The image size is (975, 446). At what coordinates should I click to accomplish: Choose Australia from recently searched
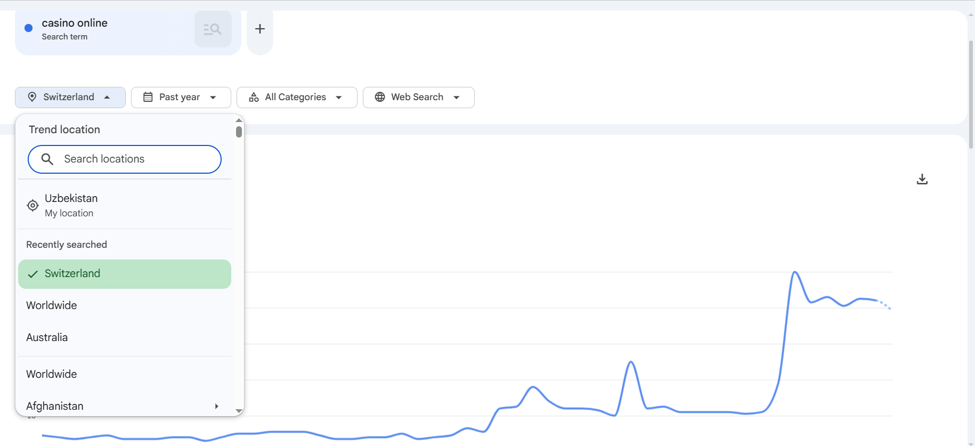(125, 337)
